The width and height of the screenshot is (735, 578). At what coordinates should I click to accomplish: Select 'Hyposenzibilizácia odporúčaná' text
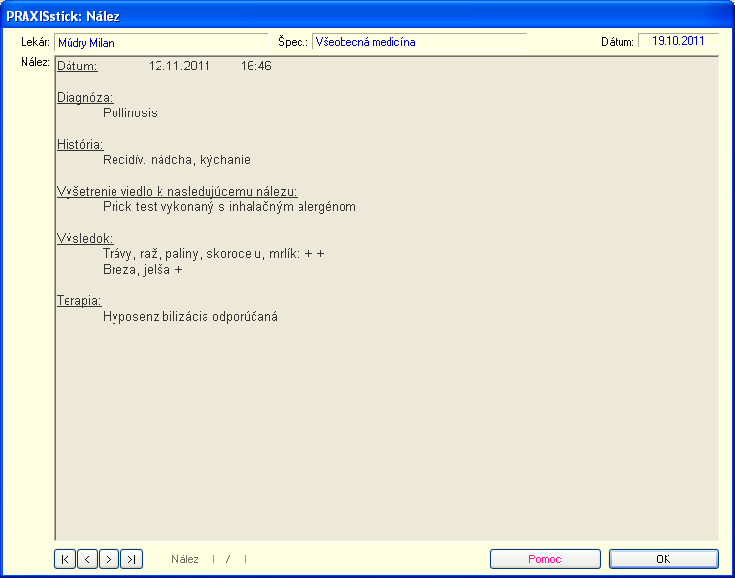coord(190,316)
